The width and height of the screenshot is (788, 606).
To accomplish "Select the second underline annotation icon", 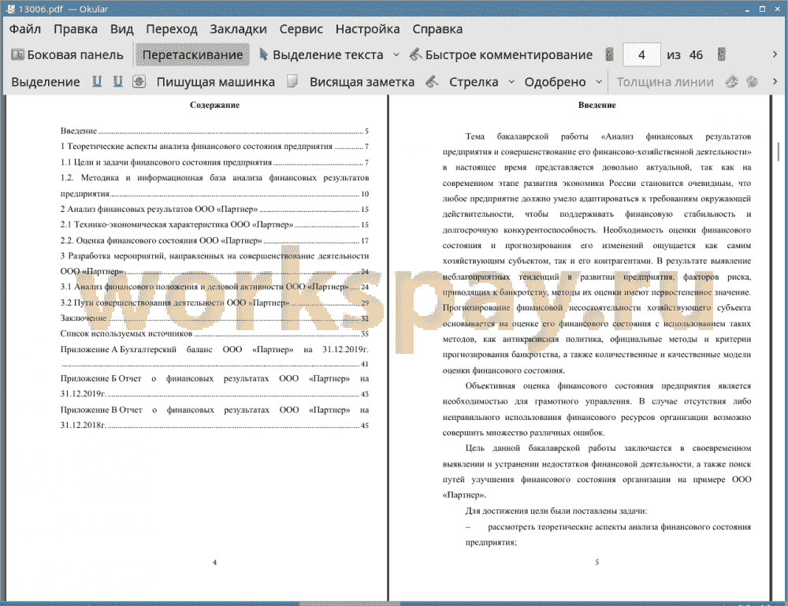I will tap(117, 81).
